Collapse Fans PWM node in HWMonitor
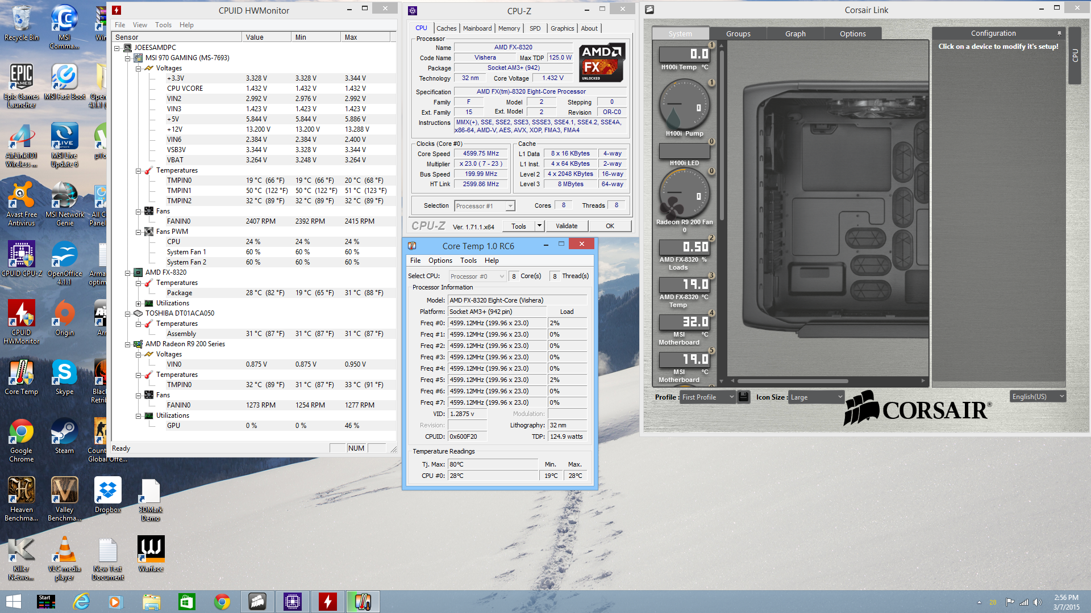 coord(138,232)
